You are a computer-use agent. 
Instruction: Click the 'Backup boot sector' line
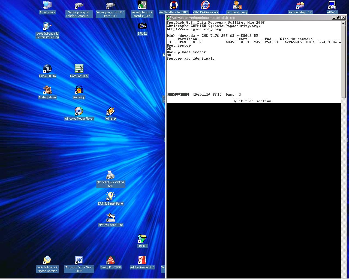pos(186,52)
